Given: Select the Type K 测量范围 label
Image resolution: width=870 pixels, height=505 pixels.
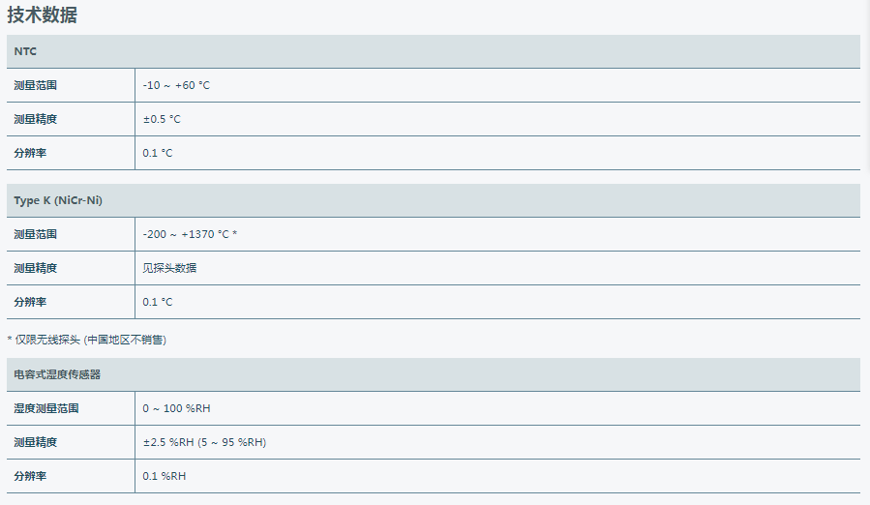Looking at the screenshot, I should (36, 234).
